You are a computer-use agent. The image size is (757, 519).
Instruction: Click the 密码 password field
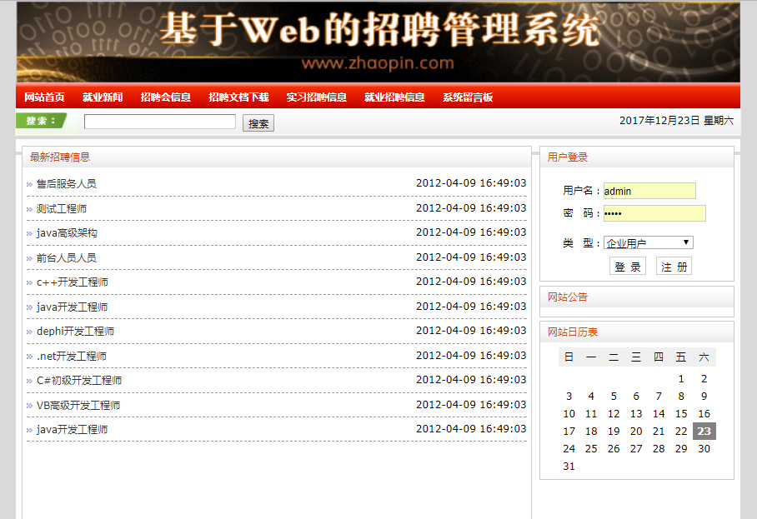point(654,213)
